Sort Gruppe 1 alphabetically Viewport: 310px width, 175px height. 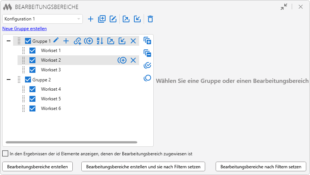[100, 41]
